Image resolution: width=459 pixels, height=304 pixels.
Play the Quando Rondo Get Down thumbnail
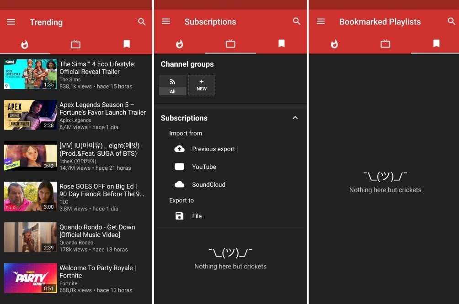31,237
